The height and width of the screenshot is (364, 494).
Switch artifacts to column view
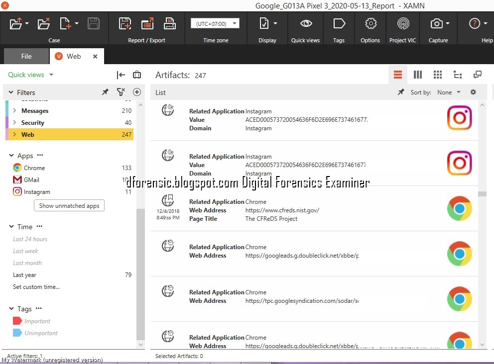(417, 74)
